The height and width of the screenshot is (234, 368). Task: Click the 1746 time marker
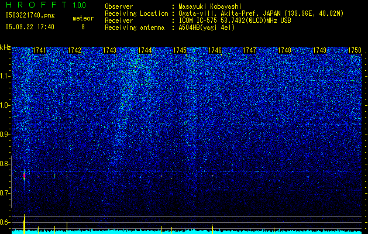215,50
